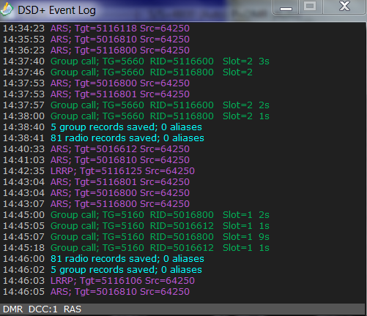The width and height of the screenshot is (367, 316).
Task: Select the LRRP Tgt=5116125 log entry
Action: click(99, 171)
